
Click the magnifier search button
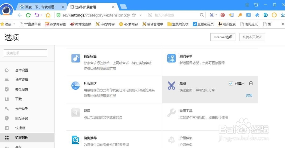point(202,15)
